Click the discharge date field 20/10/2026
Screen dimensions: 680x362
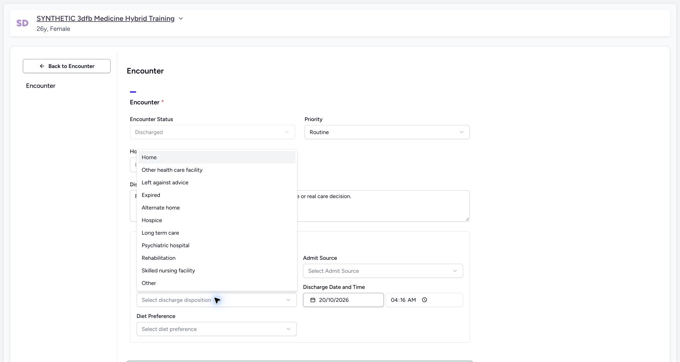pyautogui.click(x=343, y=300)
